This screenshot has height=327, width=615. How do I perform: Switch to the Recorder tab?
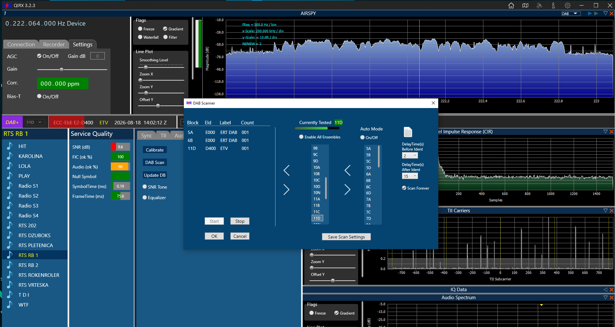click(x=54, y=44)
